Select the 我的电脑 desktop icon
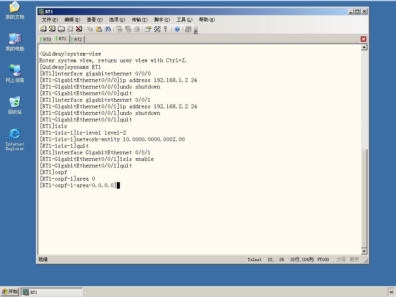This screenshot has height=297, width=396. (x=15, y=42)
